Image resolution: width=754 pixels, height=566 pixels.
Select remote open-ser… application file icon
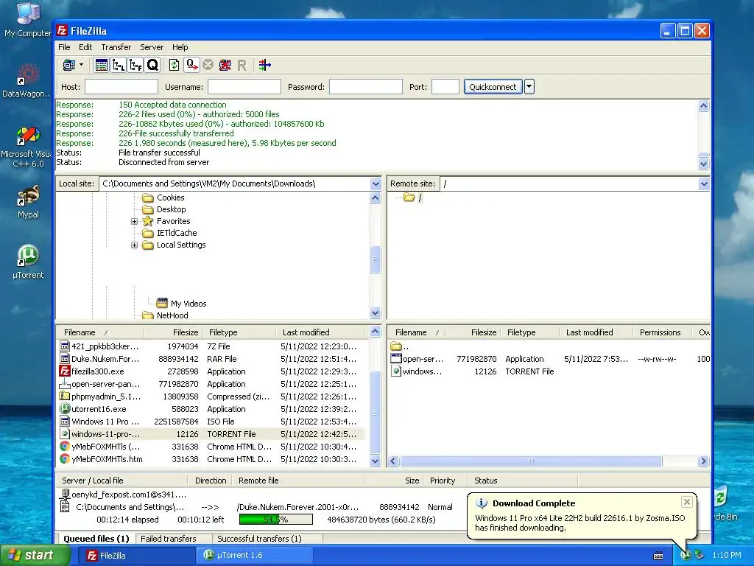[395, 359]
